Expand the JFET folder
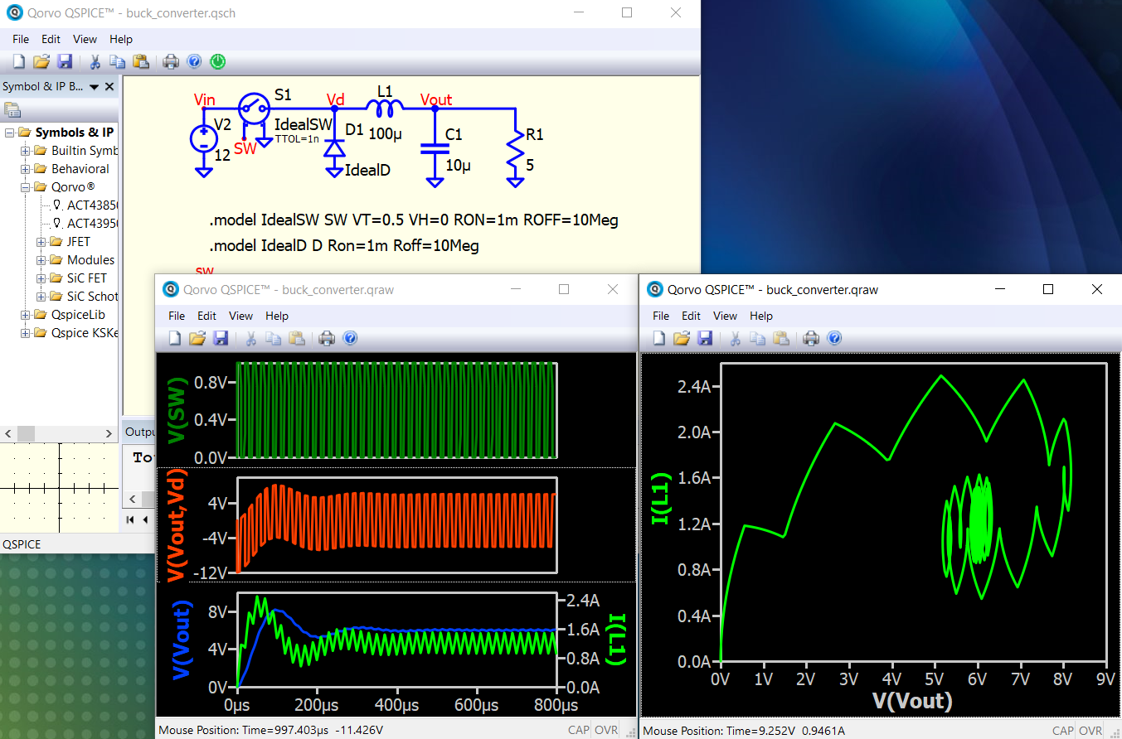 (x=41, y=242)
